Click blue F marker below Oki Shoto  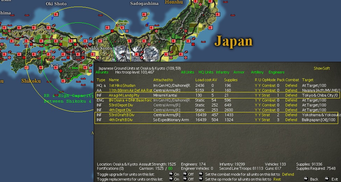pos(52,19)
